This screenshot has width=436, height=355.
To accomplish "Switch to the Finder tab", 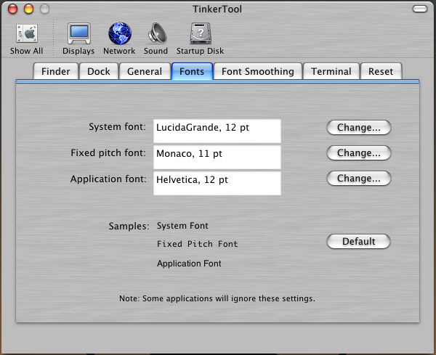I will pos(56,71).
